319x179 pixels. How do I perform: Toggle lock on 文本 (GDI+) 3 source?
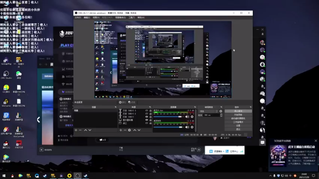[150, 111]
